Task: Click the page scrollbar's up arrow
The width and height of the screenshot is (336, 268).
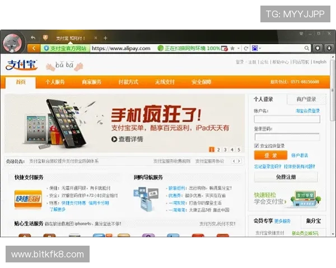Action: (333, 57)
